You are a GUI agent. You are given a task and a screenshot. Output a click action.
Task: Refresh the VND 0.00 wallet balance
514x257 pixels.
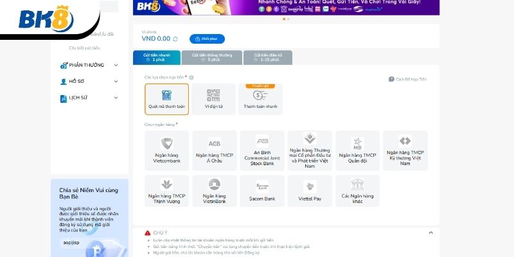point(175,39)
